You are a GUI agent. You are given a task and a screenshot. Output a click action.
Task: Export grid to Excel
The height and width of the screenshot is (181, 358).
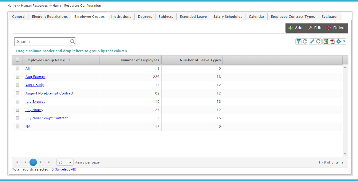pyautogui.click(x=326, y=41)
